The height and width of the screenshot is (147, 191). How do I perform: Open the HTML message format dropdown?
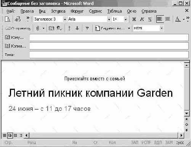tap(161, 28)
